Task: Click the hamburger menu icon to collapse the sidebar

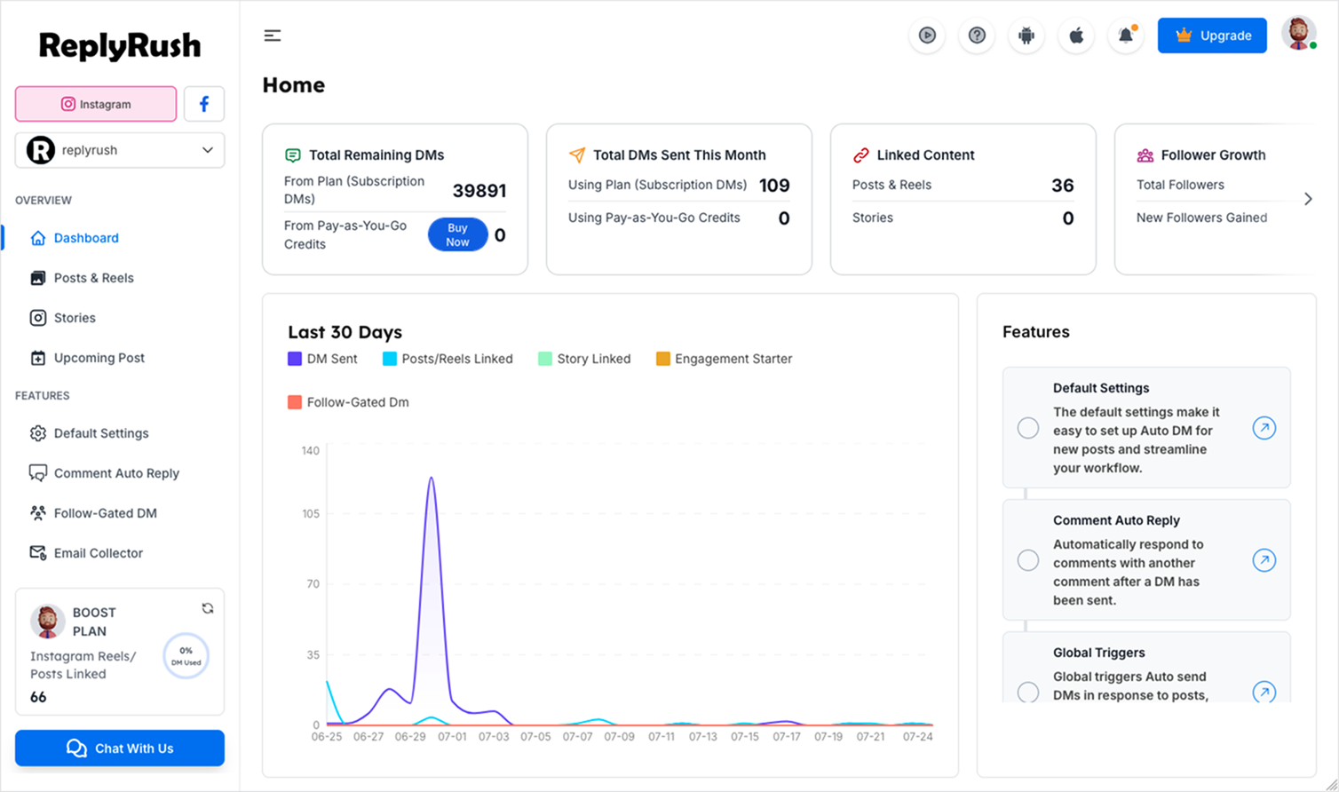Action: (x=273, y=36)
